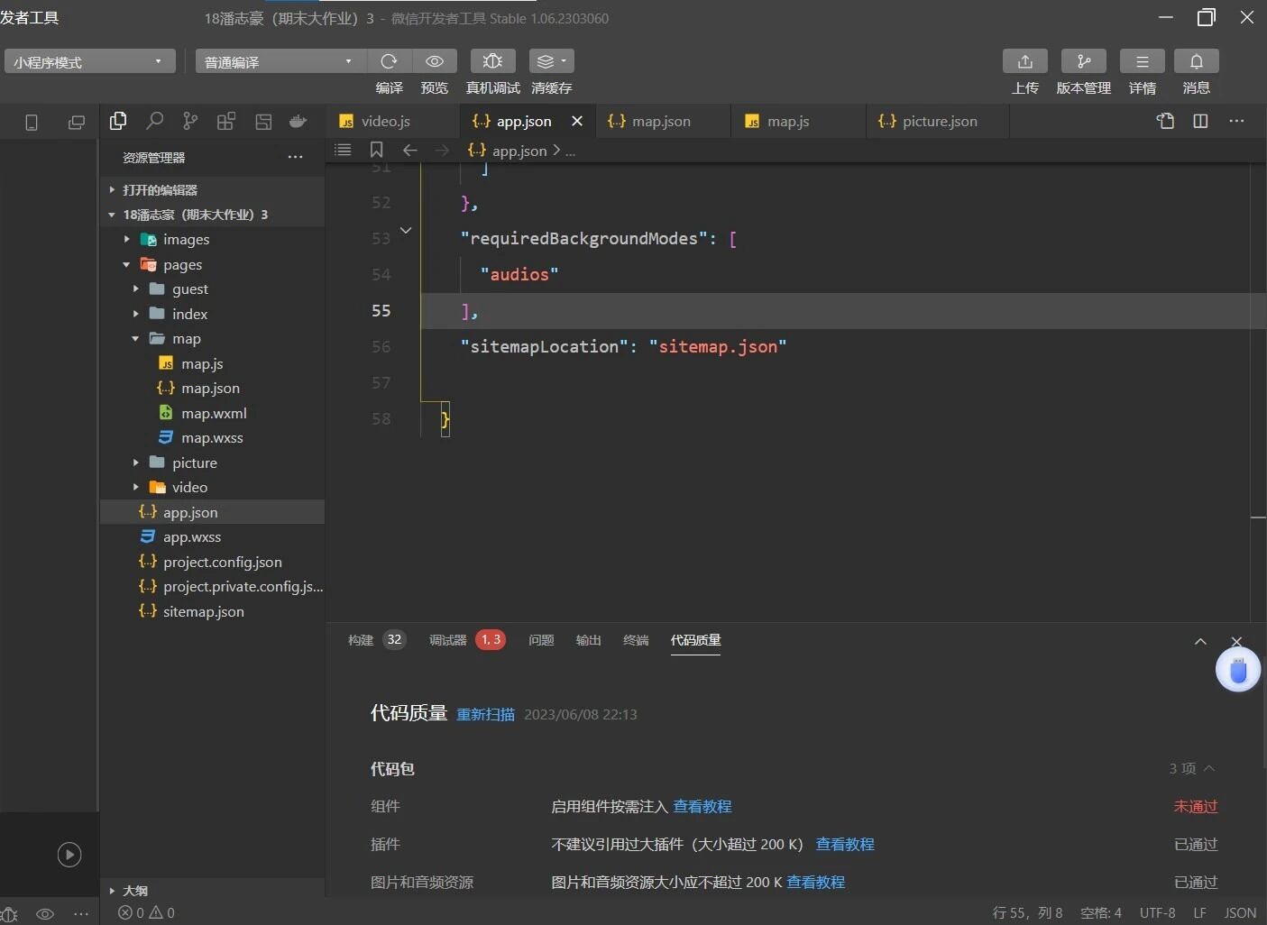Viewport: 1267px width, 925px height.
Task: Click the preview eye icon in toolbar
Action: tap(435, 61)
